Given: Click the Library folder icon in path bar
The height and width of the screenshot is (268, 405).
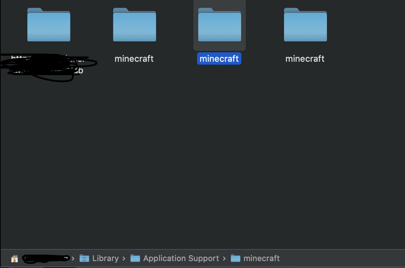Looking at the screenshot, I should (84, 258).
